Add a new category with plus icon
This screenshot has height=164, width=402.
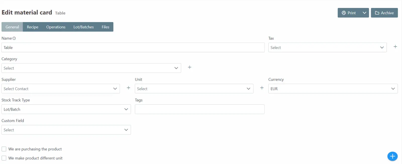[190, 67]
